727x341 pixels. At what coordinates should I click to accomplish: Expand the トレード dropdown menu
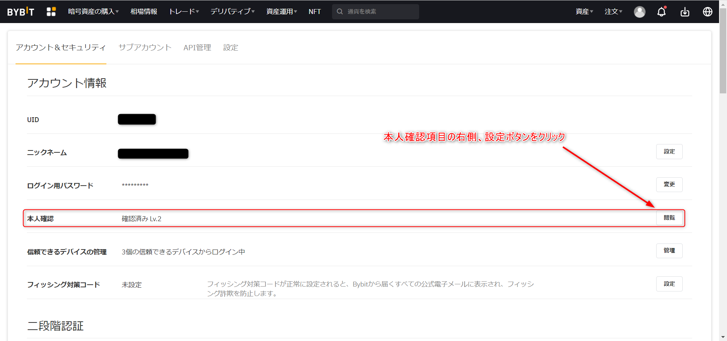coord(184,12)
